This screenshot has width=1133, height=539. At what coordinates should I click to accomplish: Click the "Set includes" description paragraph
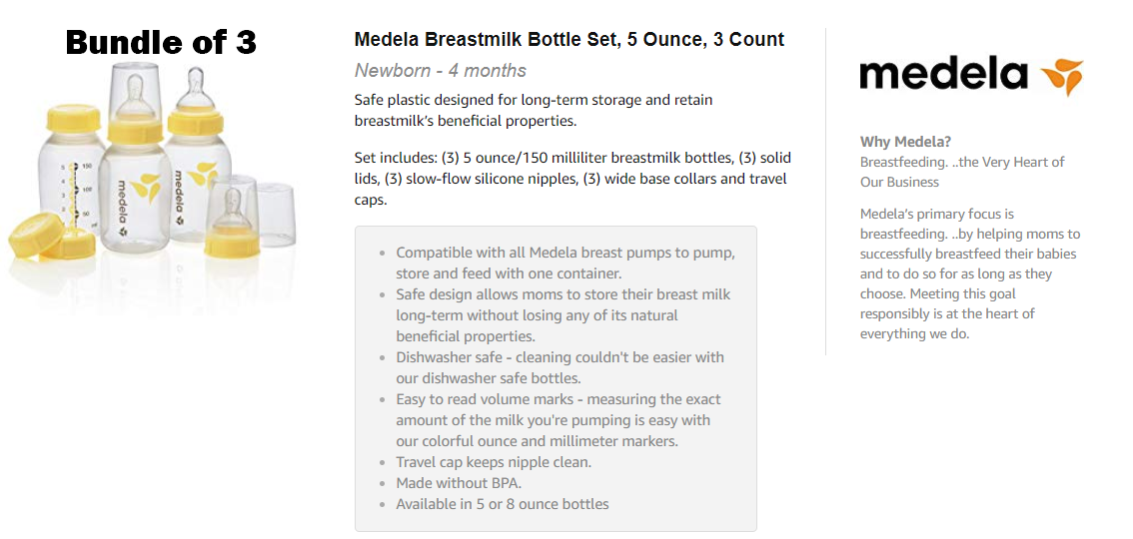pos(572,179)
